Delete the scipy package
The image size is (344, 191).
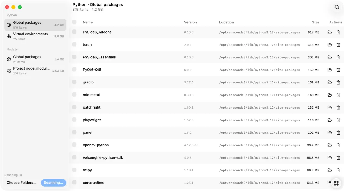click(338, 170)
